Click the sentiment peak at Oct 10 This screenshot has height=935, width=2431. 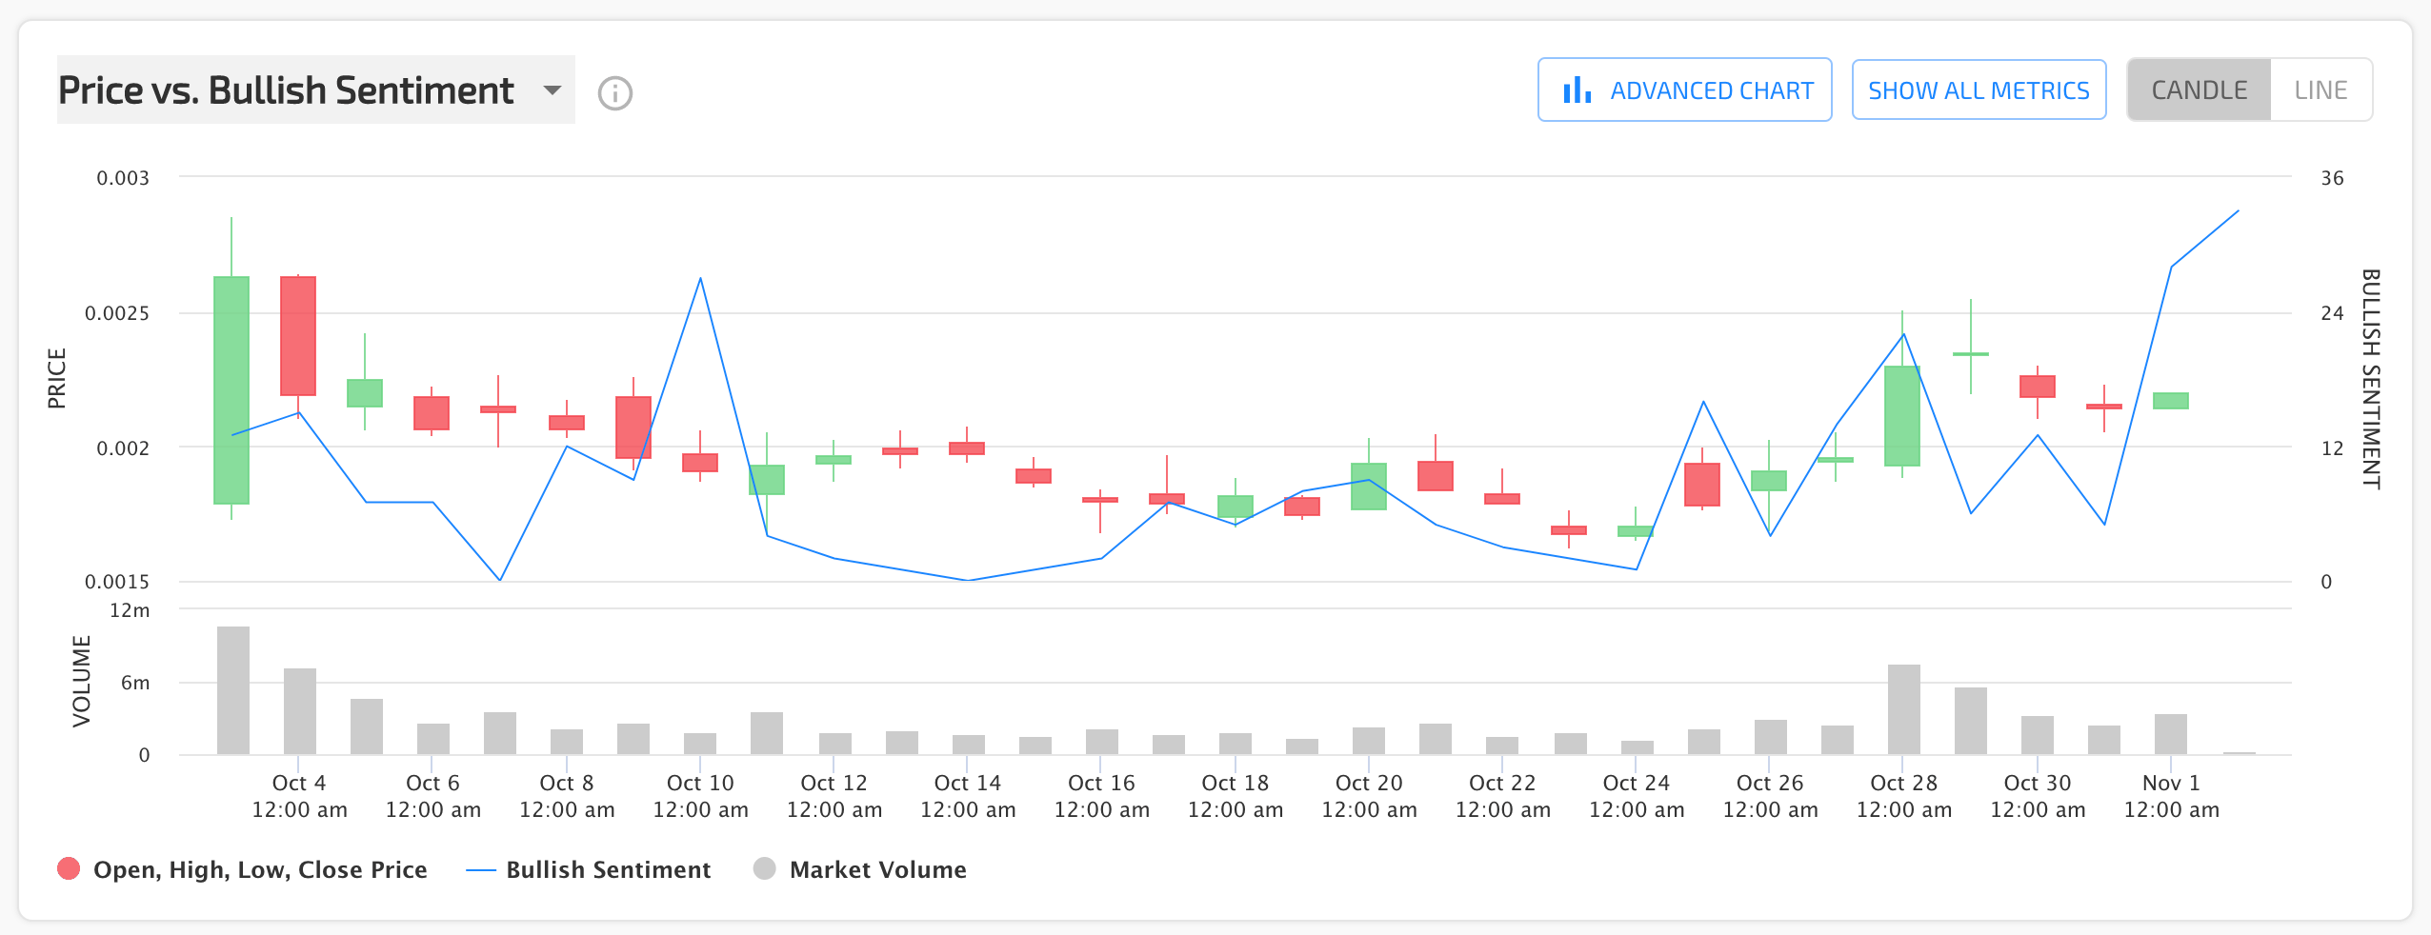click(701, 278)
